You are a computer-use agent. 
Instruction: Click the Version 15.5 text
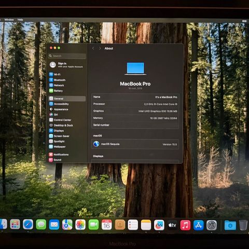pos(170,144)
